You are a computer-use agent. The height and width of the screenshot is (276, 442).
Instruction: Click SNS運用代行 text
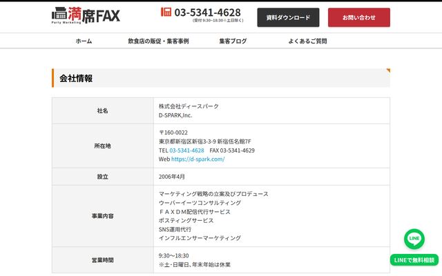175,229
